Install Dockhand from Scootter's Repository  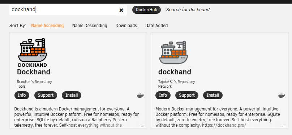72,95
